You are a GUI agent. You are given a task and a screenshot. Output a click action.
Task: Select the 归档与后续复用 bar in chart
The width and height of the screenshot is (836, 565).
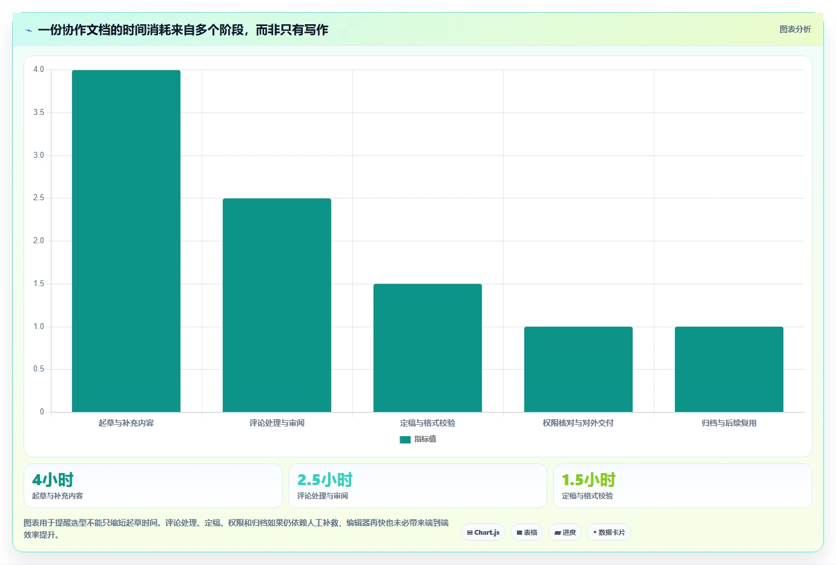click(729, 369)
